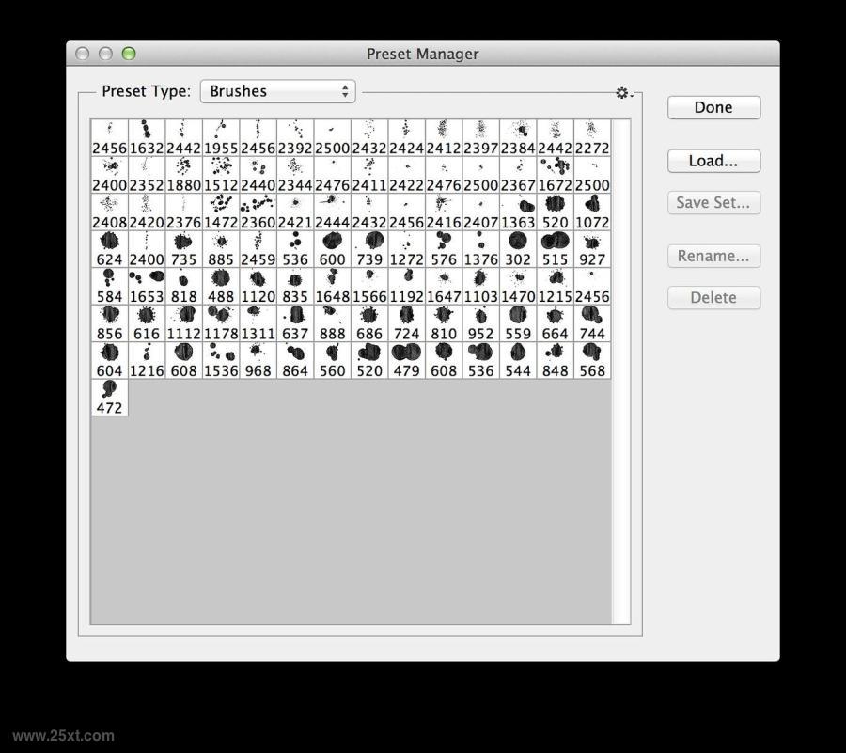846x753 pixels.
Task: Click the Rename... button
Action: 713,256
